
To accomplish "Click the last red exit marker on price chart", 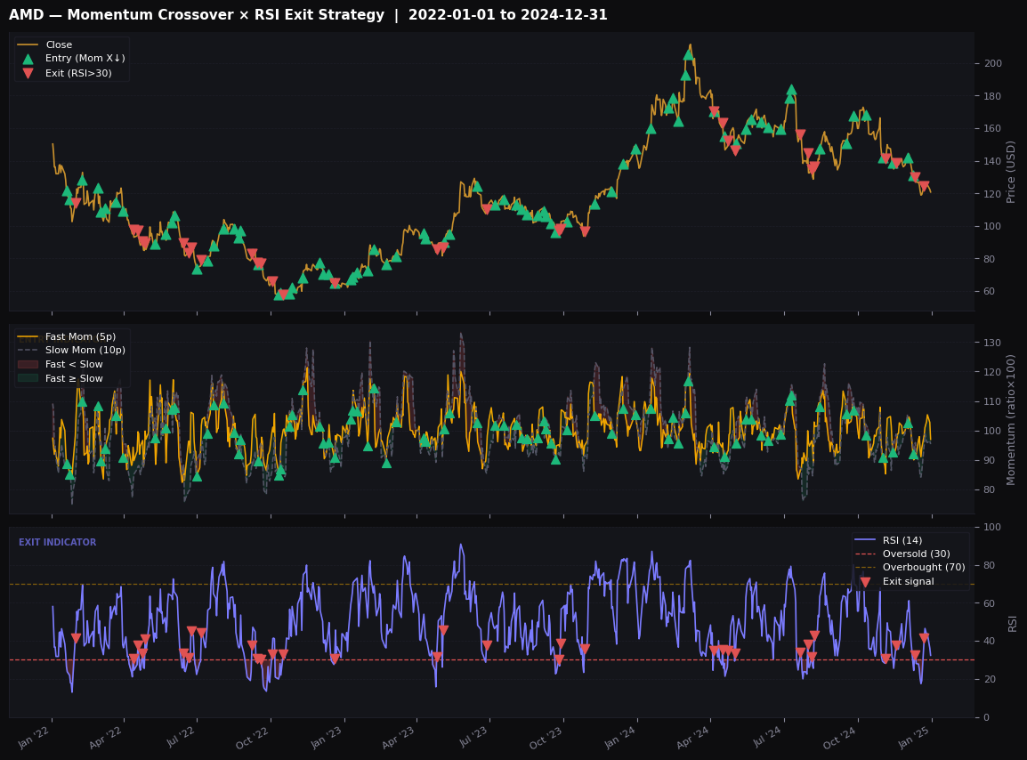I will 924,187.
